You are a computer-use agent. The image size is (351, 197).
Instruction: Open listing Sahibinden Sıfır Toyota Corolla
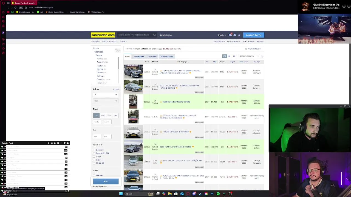[x=176, y=102]
